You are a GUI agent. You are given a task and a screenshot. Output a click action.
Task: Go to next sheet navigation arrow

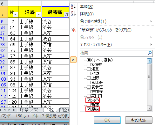(9, 110)
